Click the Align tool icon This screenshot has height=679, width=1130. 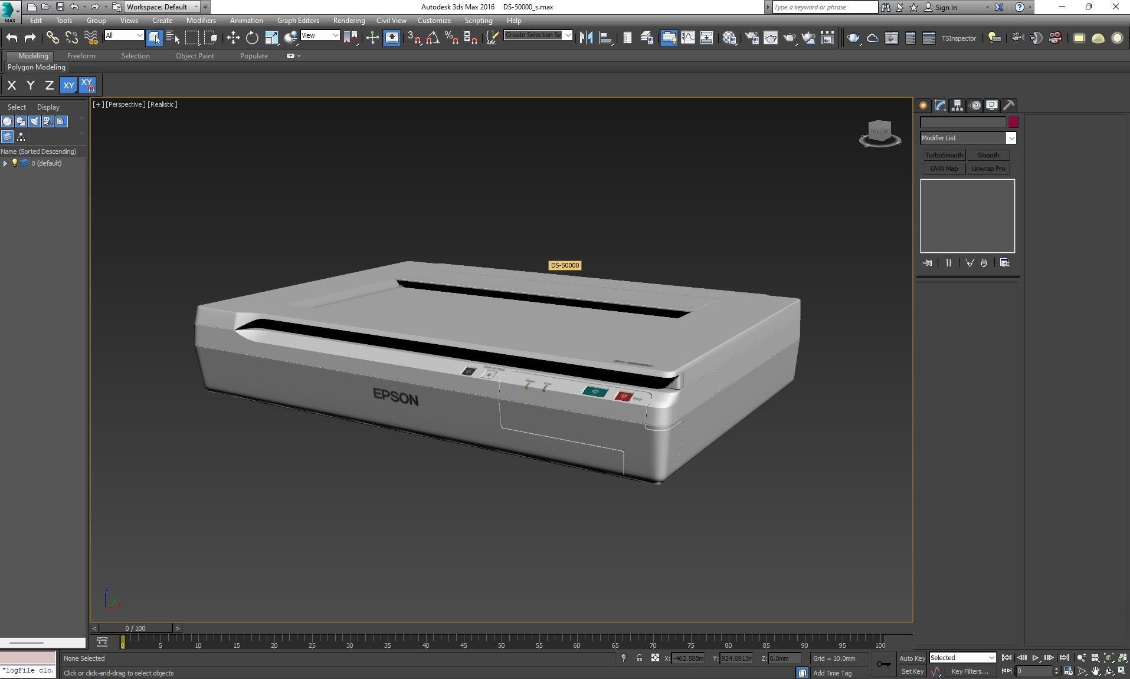click(605, 38)
